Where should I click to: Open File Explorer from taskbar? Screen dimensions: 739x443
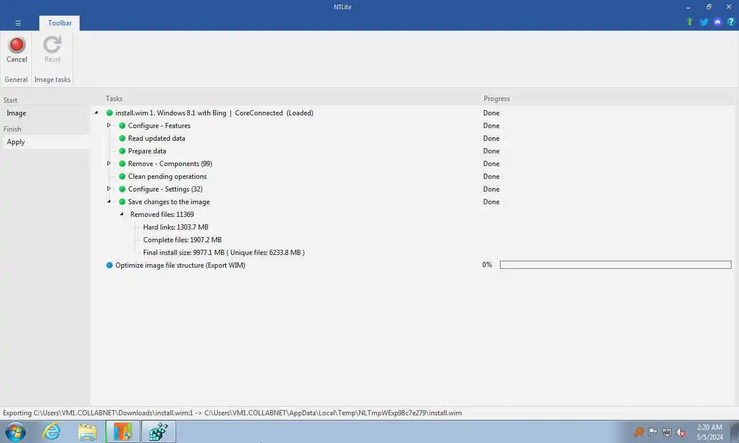pos(87,431)
